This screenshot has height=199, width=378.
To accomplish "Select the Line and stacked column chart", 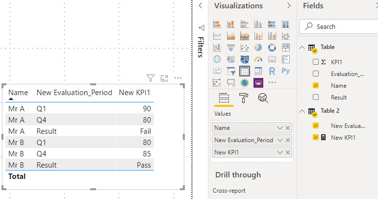I will (258, 36).
